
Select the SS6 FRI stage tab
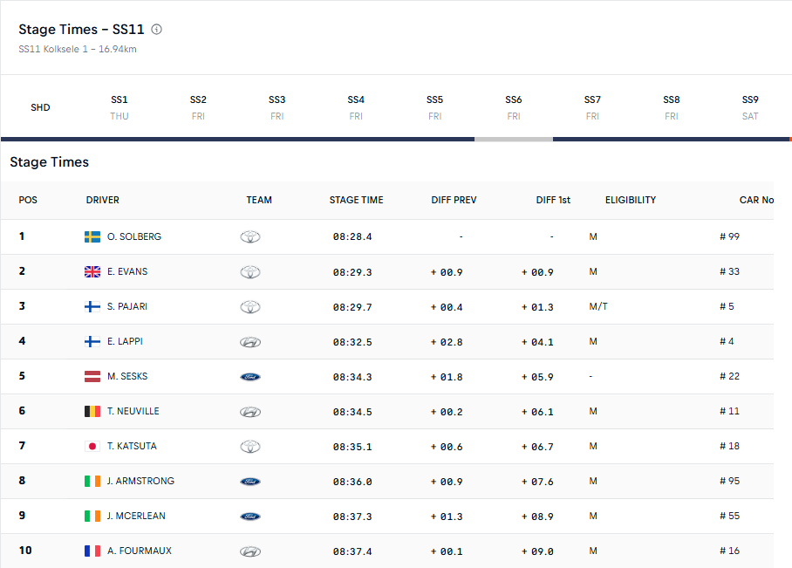(x=513, y=107)
